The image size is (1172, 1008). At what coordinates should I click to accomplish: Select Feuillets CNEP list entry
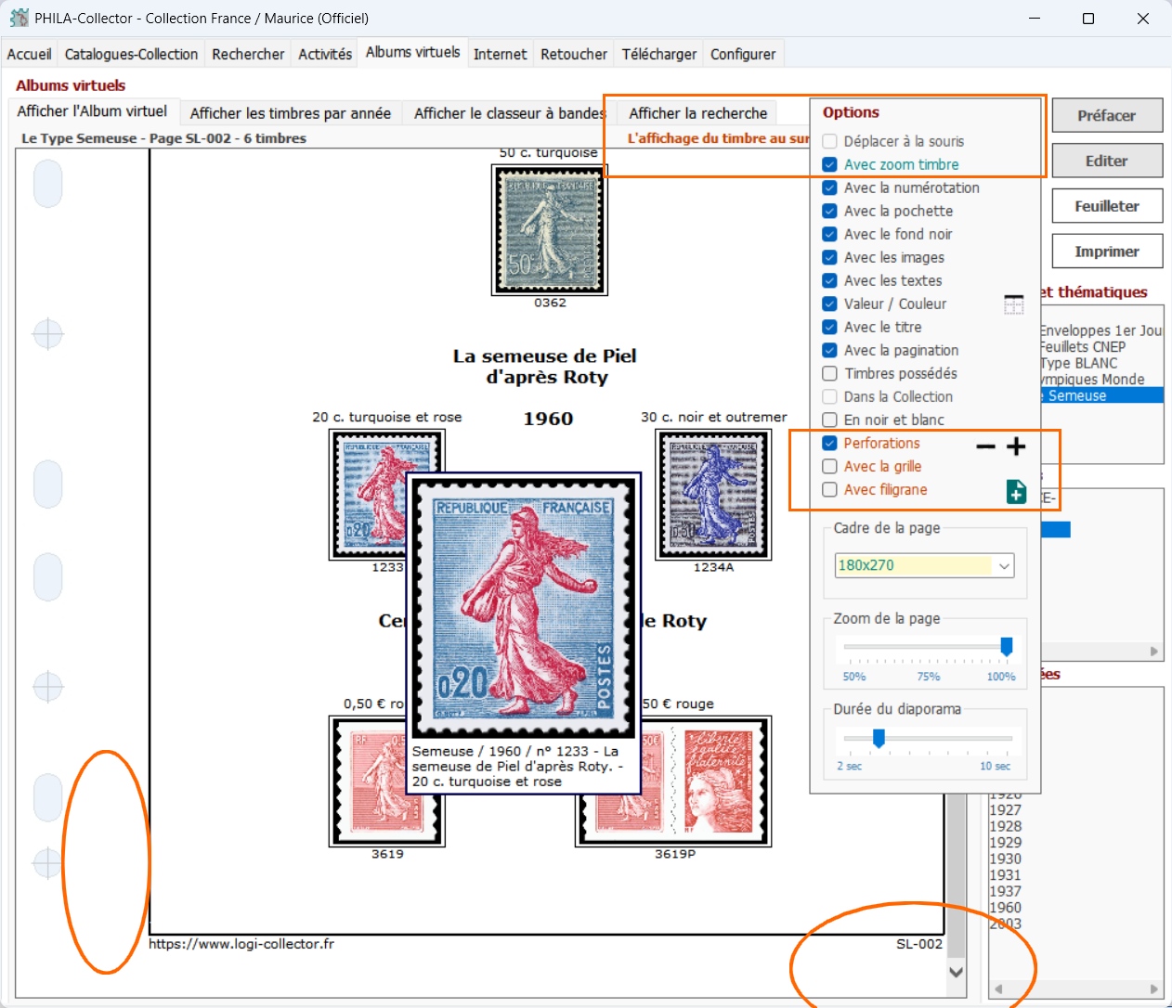click(x=1083, y=346)
